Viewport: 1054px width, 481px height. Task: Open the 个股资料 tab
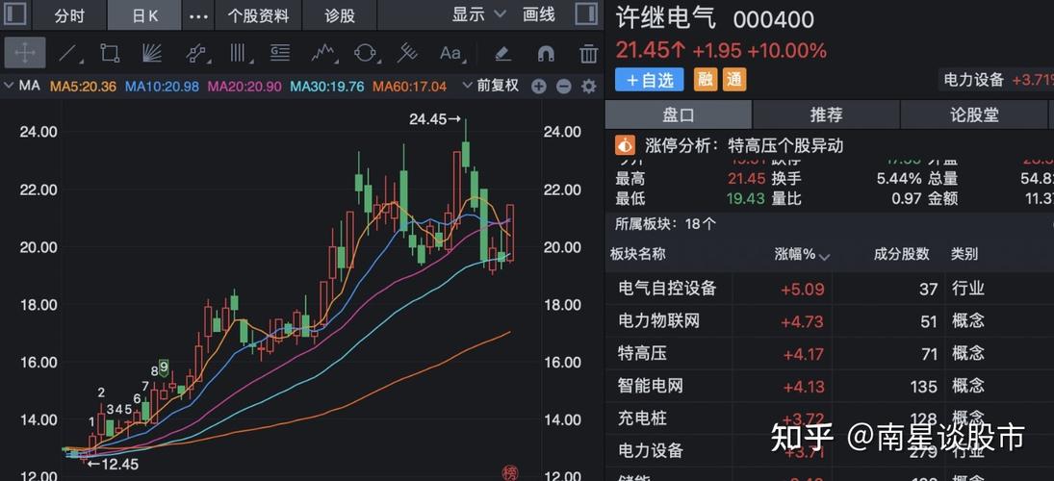coord(258,15)
